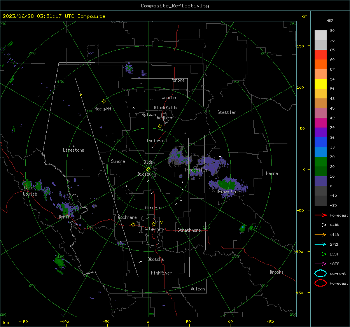Click the dBZ legend heading
Viewport: 350px width, 327px height.
[330, 21]
